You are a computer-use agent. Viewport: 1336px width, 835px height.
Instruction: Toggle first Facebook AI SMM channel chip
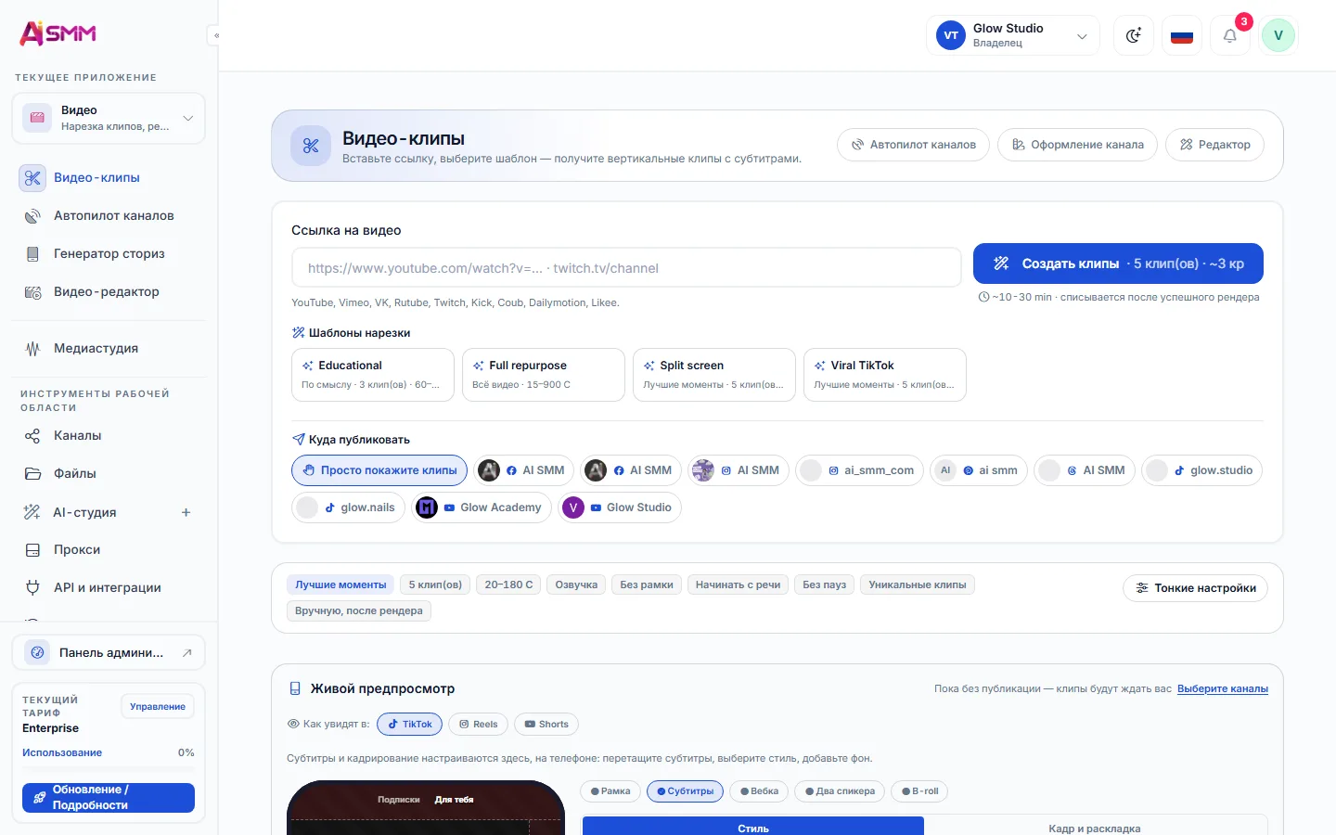point(524,470)
